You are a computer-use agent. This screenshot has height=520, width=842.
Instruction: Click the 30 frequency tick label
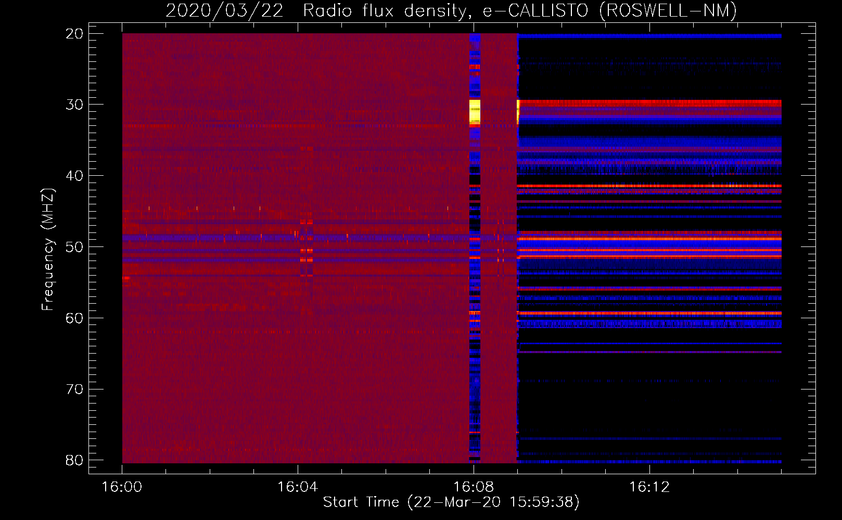pyautogui.click(x=74, y=105)
